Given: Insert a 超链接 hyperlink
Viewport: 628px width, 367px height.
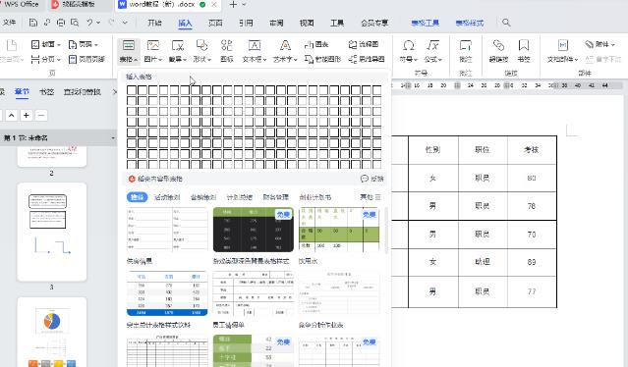Looking at the screenshot, I should 498,51.
